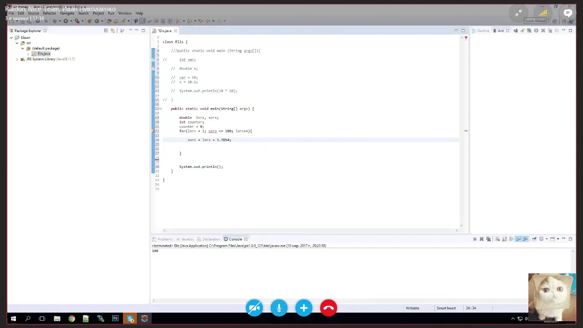
Task: End the call with red hang-up button
Action: point(329,307)
